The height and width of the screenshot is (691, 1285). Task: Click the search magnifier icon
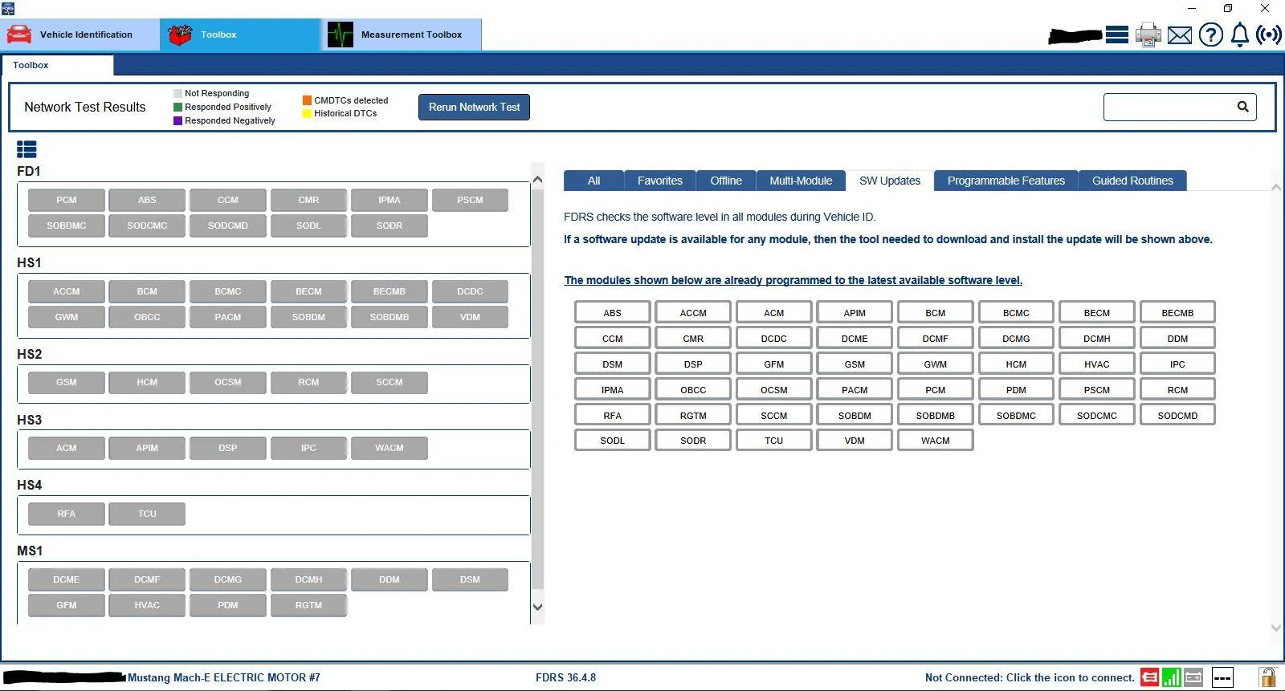click(x=1242, y=107)
